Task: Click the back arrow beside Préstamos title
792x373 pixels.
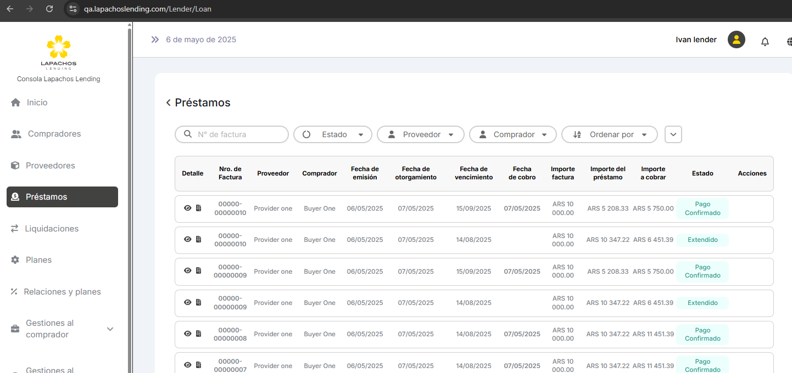Action: 168,103
